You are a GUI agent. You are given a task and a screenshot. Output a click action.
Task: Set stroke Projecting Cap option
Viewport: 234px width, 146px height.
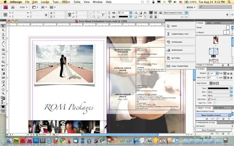pos(231,73)
